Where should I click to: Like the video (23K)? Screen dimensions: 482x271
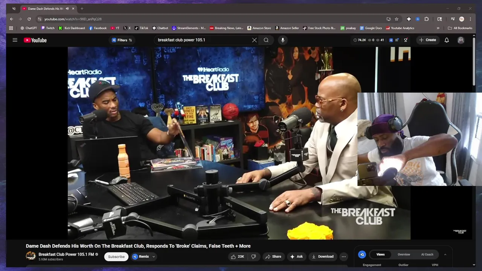pos(237,256)
